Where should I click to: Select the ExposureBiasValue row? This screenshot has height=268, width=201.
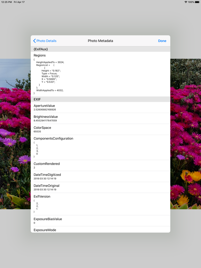coord(100,221)
